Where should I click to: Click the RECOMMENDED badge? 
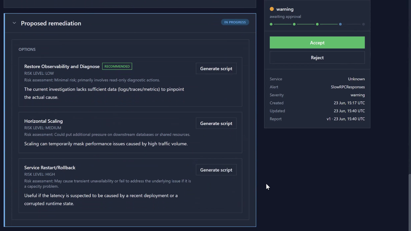117,66
